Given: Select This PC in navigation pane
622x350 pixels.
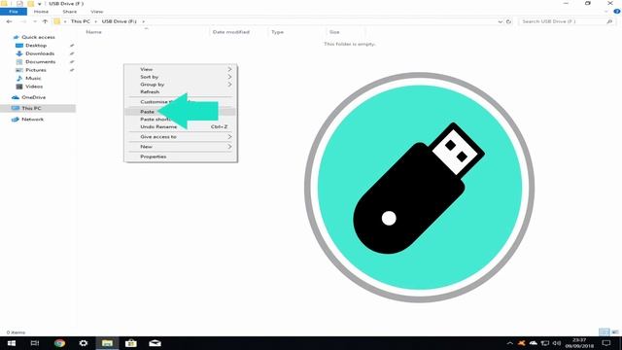Looking at the screenshot, I should click(38, 108).
